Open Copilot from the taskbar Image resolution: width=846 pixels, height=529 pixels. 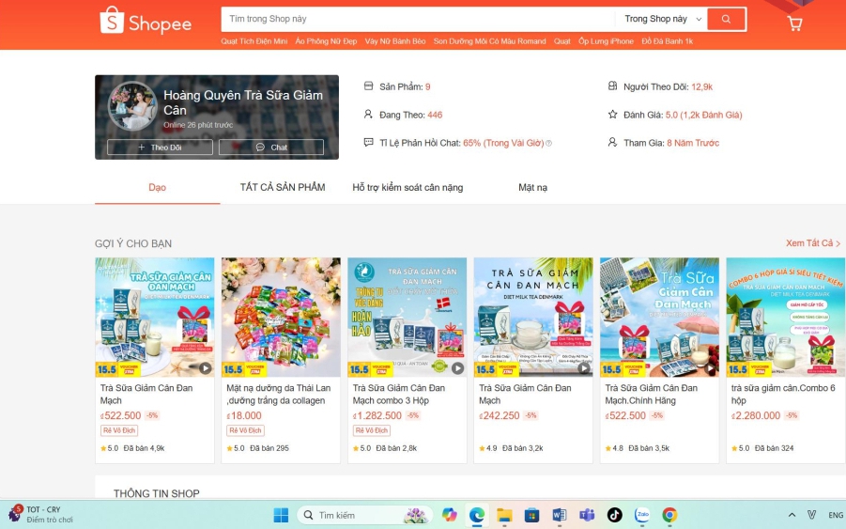(x=449, y=515)
